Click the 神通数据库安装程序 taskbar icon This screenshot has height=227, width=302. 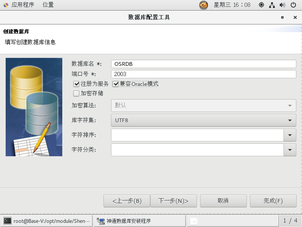pyautogui.click(x=100, y=221)
